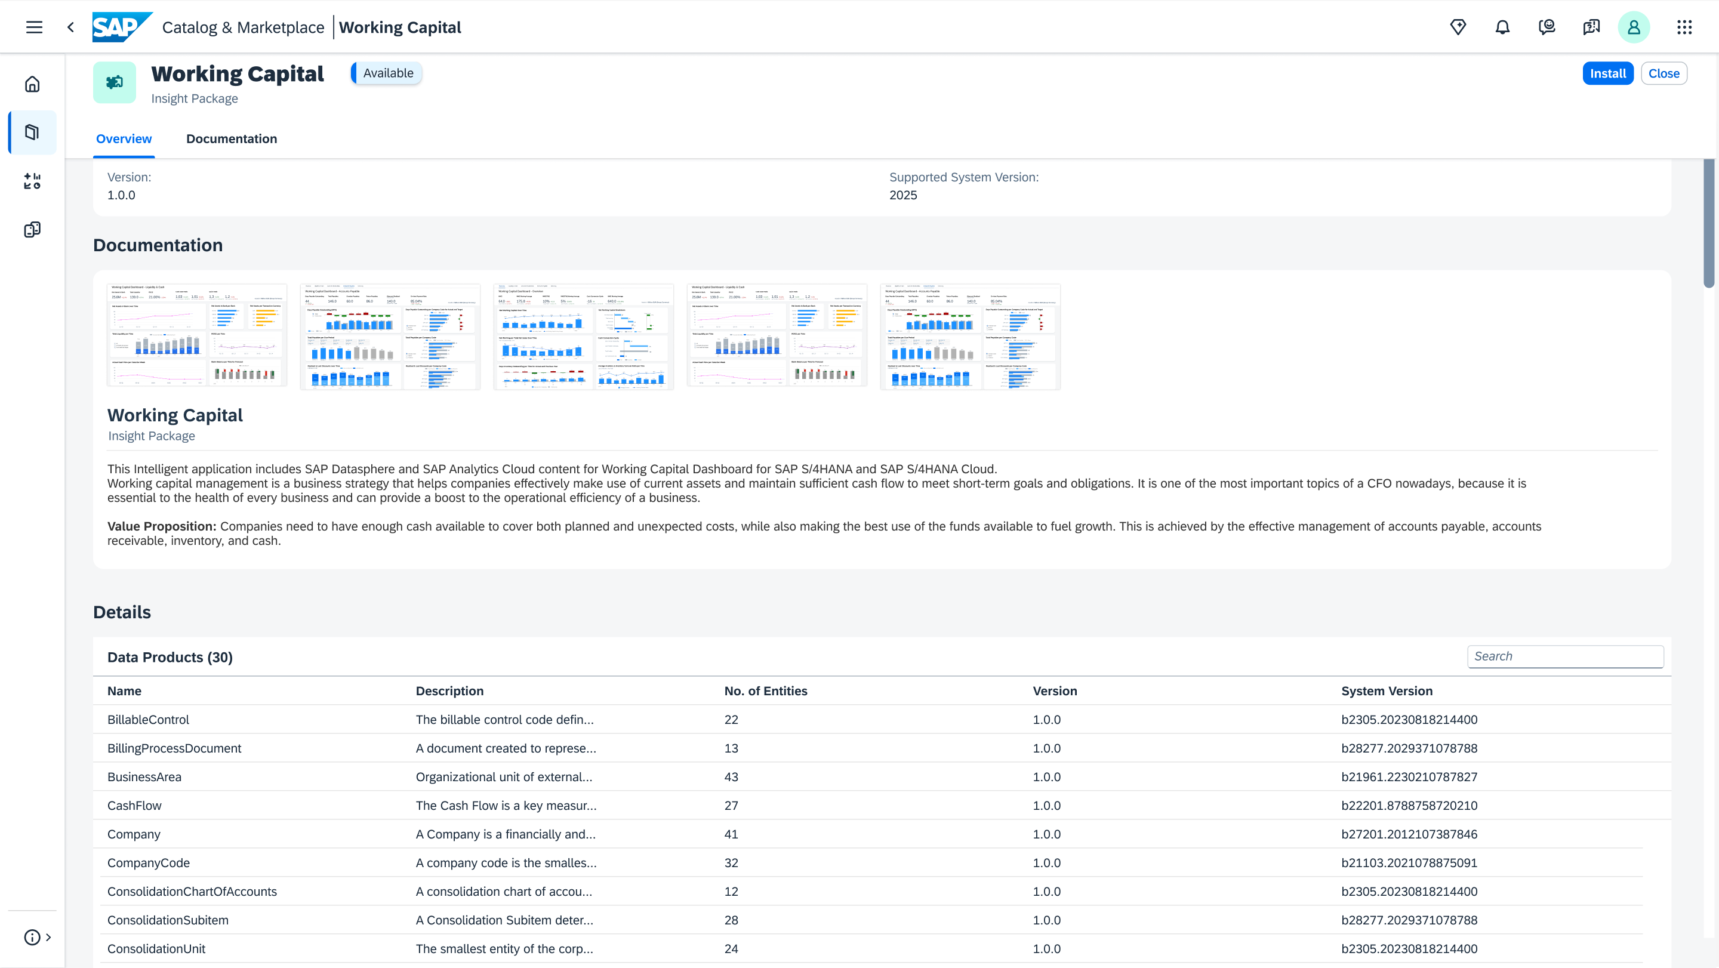Screen dimensions: 1719x968
Task: Go to Home in the sidebar
Action: coord(32,84)
